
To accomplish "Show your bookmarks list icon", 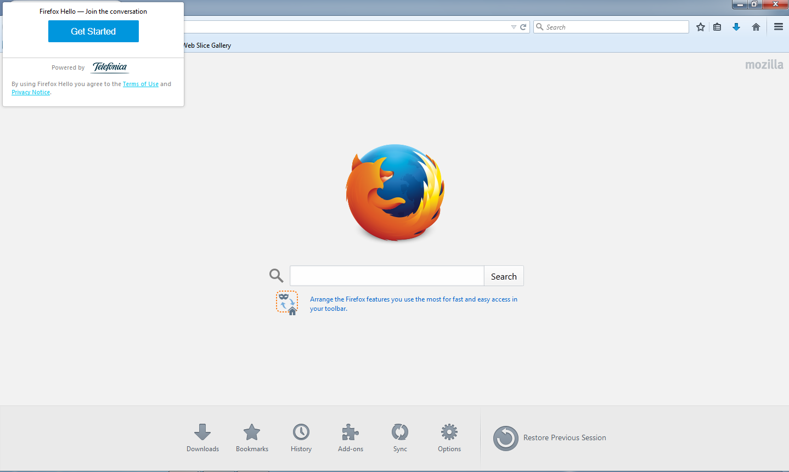I will tap(717, 27).
